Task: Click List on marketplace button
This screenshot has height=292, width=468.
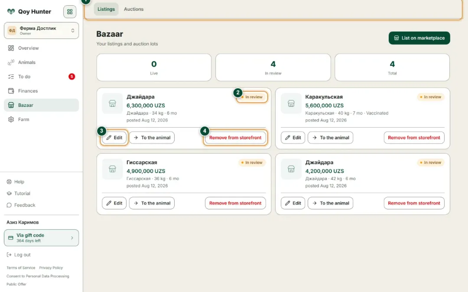Action: (419, 38)
